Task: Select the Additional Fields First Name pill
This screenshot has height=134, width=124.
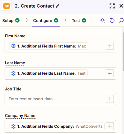Action: (49, 46)
